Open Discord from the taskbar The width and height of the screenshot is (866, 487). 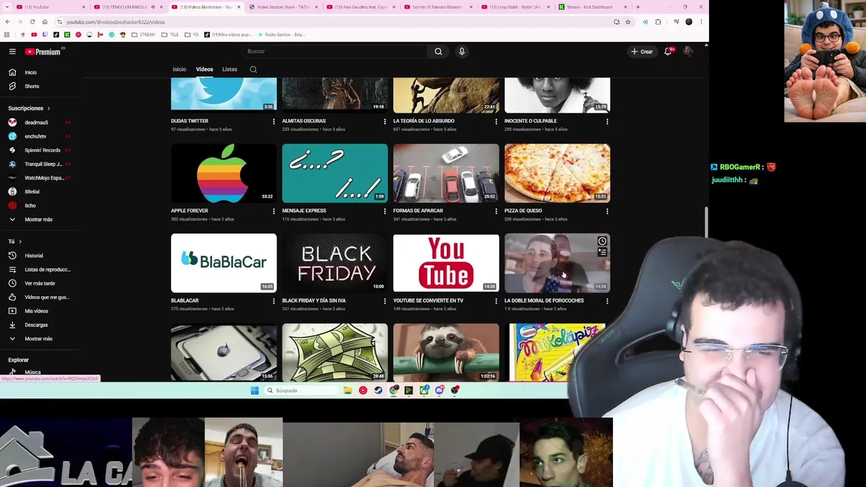coord(440,390)
